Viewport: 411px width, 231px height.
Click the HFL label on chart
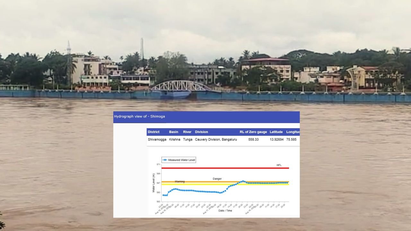pos(279,165)
